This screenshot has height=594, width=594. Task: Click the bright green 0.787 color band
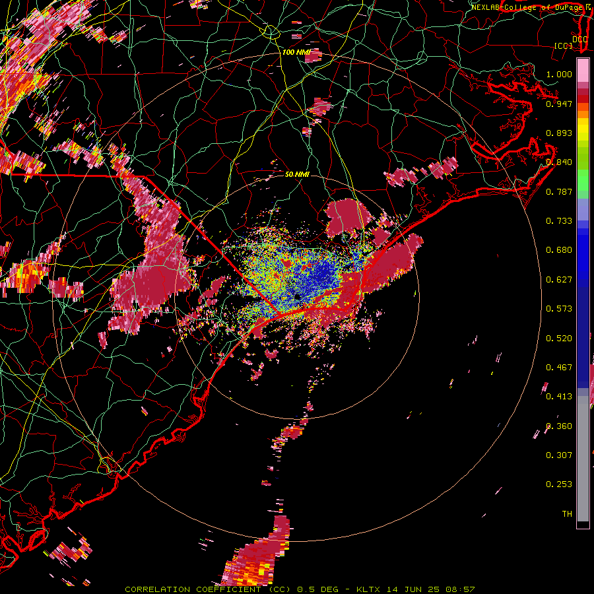click(583, 182)
